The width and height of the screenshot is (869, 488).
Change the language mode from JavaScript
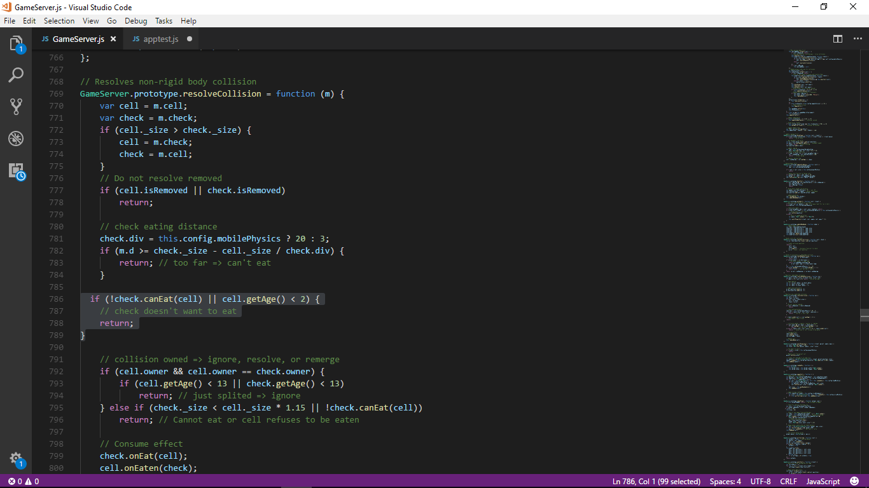[x=823, y=481]
